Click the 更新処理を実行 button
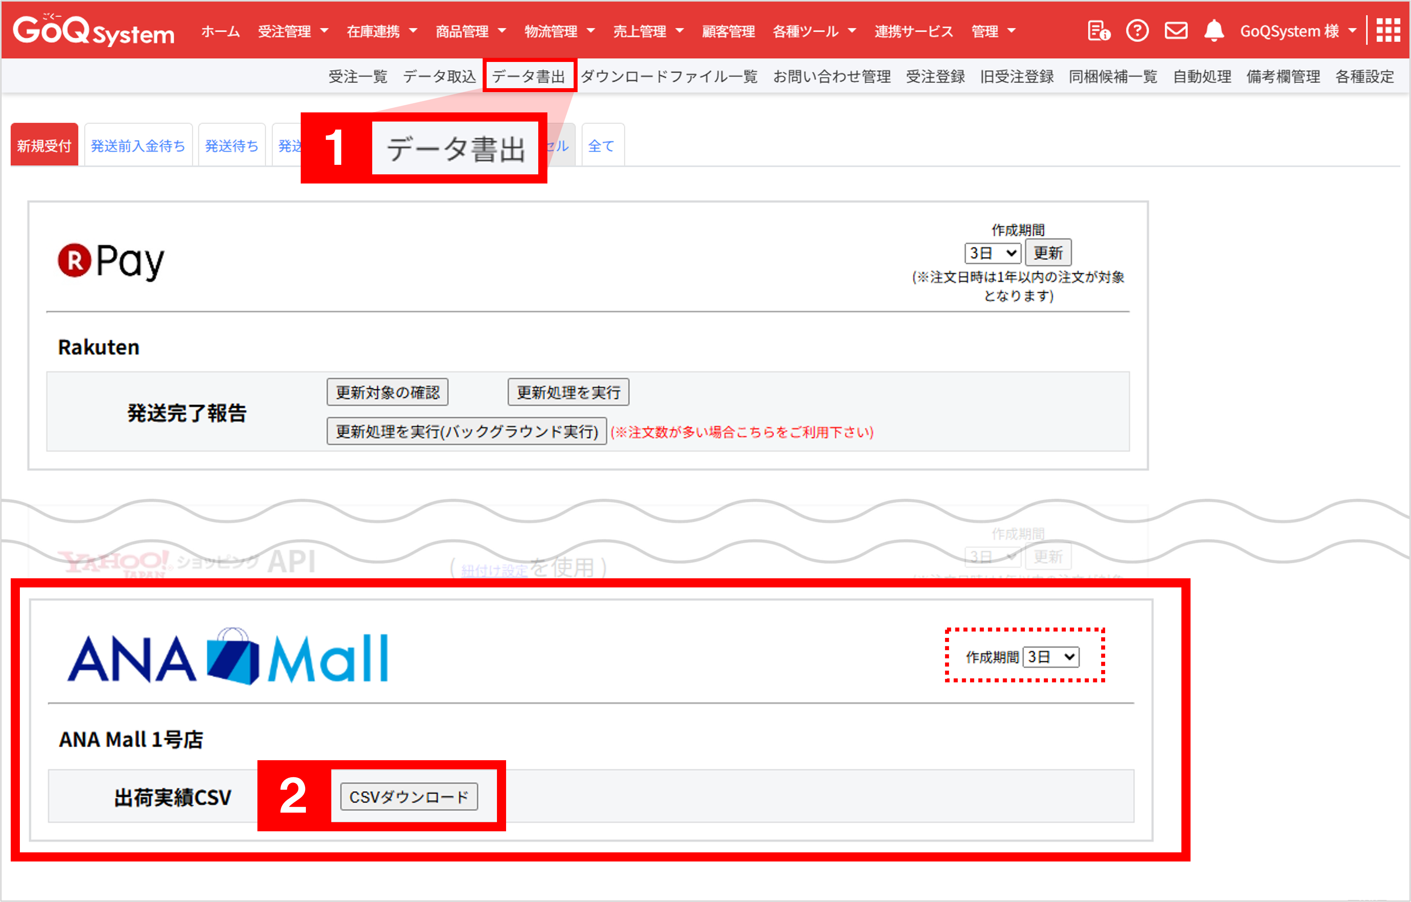This screenshot has width=1411, height=902. [568, 392]
